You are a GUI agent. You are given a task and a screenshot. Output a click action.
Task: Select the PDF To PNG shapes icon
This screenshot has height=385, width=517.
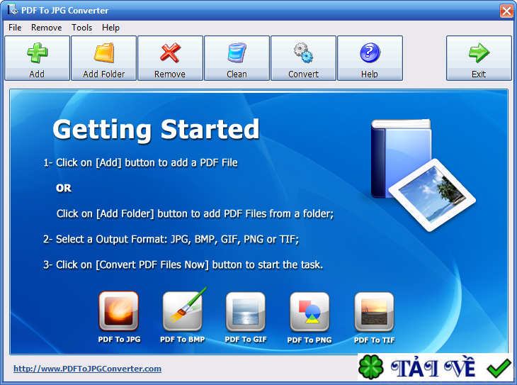coord(309,312)
